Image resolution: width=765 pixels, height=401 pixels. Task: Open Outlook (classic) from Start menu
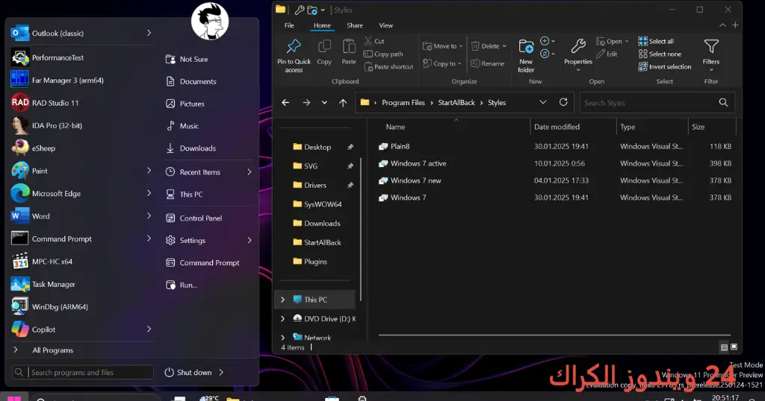81,33
